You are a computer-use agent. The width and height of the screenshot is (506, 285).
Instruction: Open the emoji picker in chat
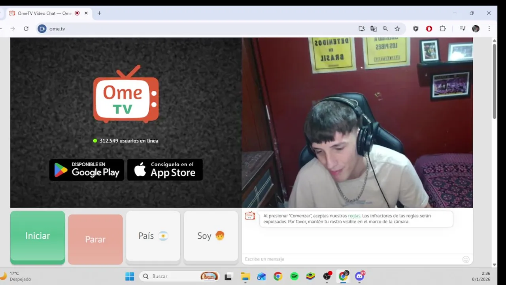click(x=466, y=259)
